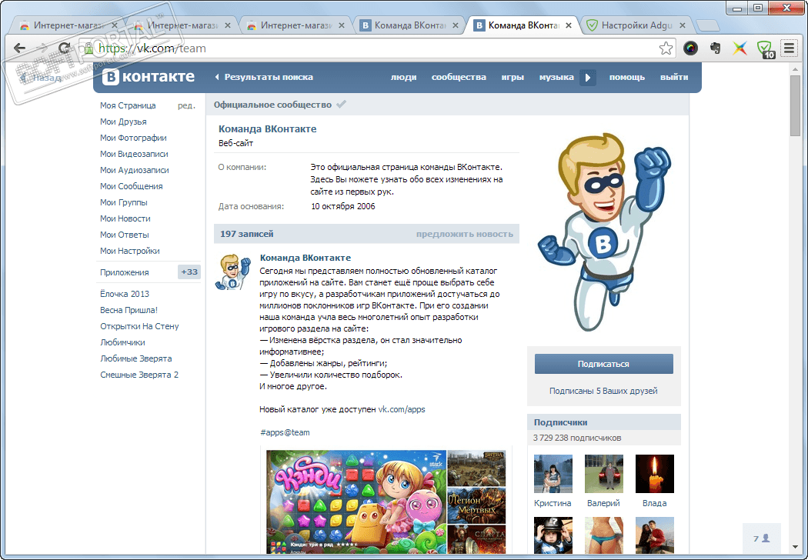
Task: Open Мои Новости
Action: (125, 218)
